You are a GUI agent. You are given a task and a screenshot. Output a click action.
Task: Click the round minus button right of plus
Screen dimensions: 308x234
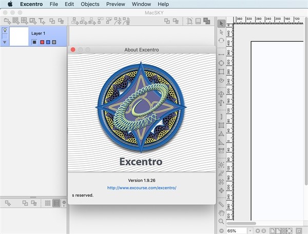click(x=264, y=231)
